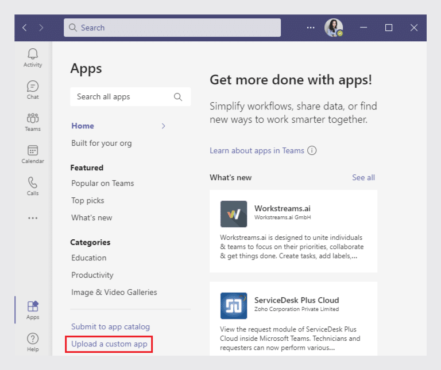Click the magnifier icon in top search bar
441x370 pixels.
click(x=73, y=28)
